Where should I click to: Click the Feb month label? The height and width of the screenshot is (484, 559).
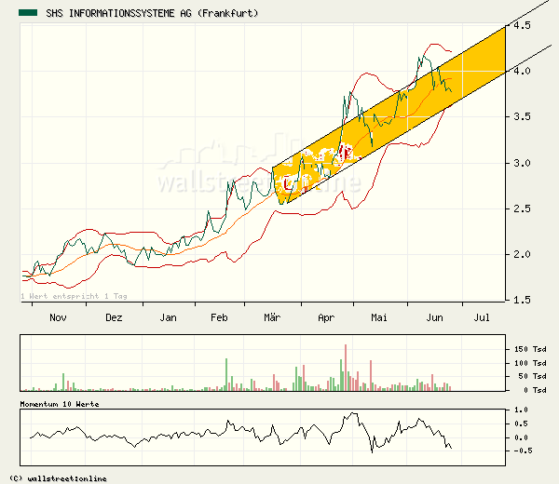[x=219, y=317]
